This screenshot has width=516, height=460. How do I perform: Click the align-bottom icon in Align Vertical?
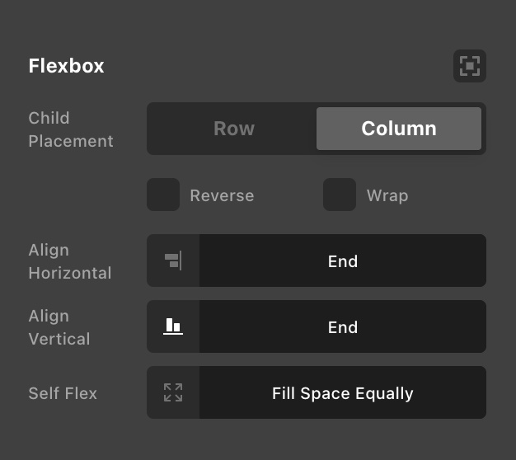[x=173, y=326]
